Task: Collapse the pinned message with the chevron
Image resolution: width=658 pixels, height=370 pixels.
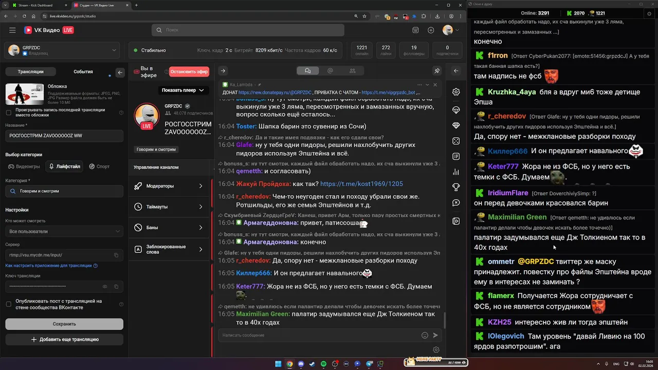Action: tap(427, 85)
